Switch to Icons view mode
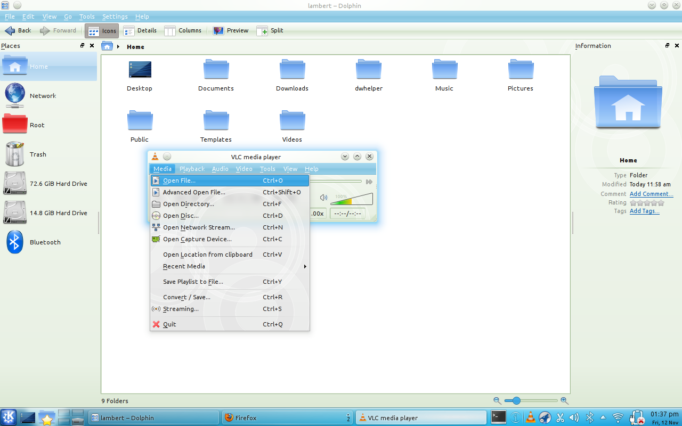 tap(102, 31)
